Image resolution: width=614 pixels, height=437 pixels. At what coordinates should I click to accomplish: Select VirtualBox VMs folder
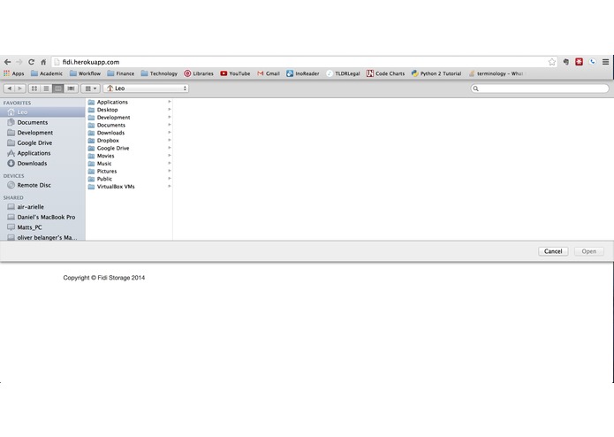129,187
